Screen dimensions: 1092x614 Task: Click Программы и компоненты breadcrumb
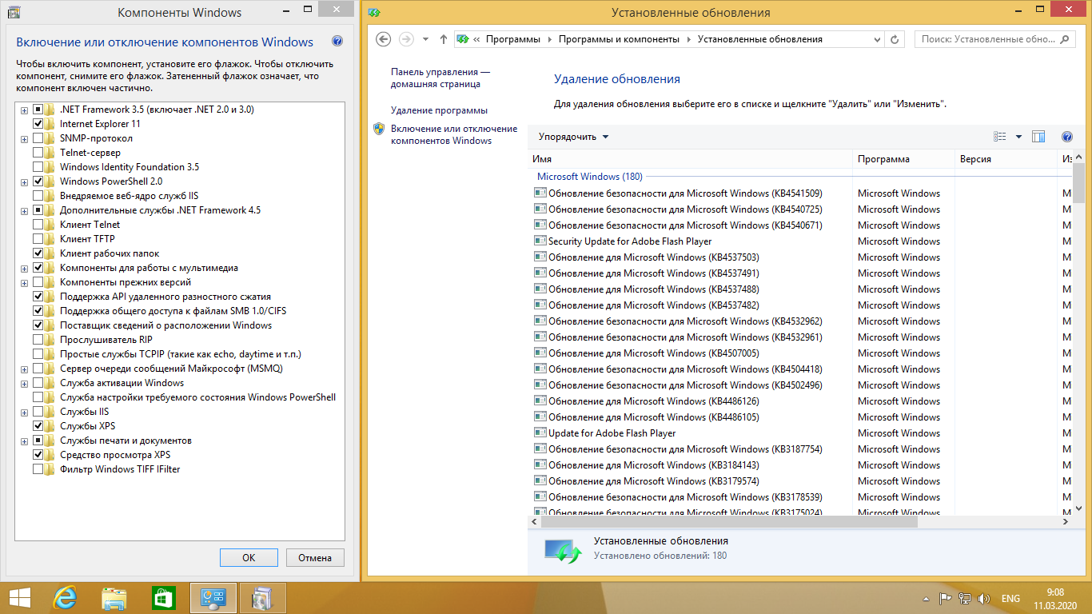[619, 39]
